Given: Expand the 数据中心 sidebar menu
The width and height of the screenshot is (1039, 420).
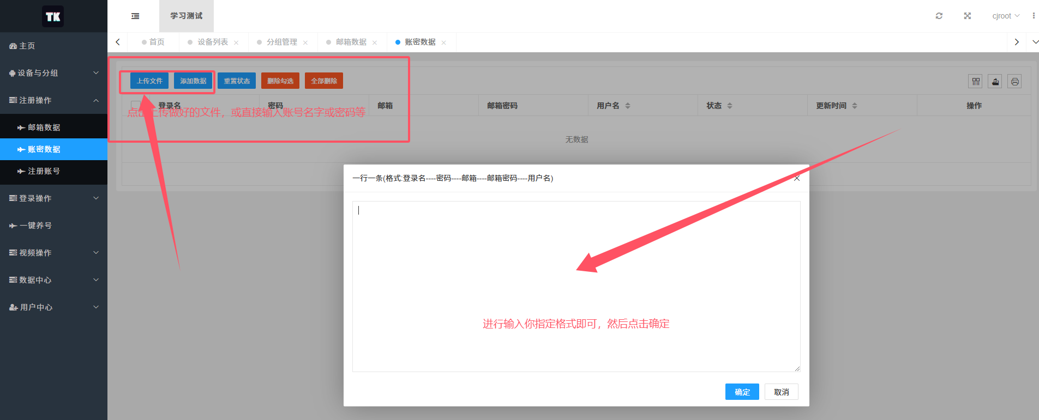Looking at the screenshot, I should point(53,280).
